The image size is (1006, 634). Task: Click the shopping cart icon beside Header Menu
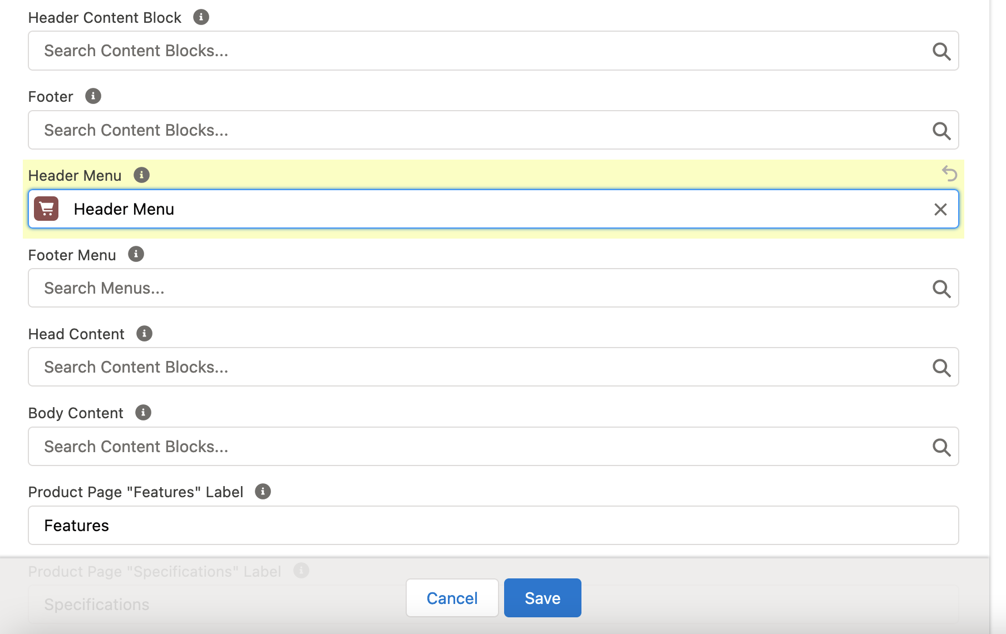tap(47, 209)
